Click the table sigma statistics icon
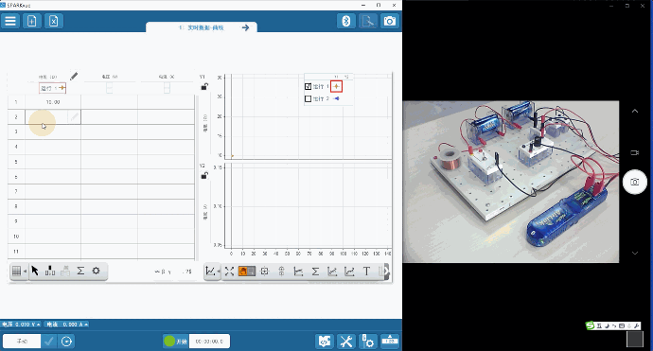Image resolution: width=653 pixels, height=351 pixels. 80,271
